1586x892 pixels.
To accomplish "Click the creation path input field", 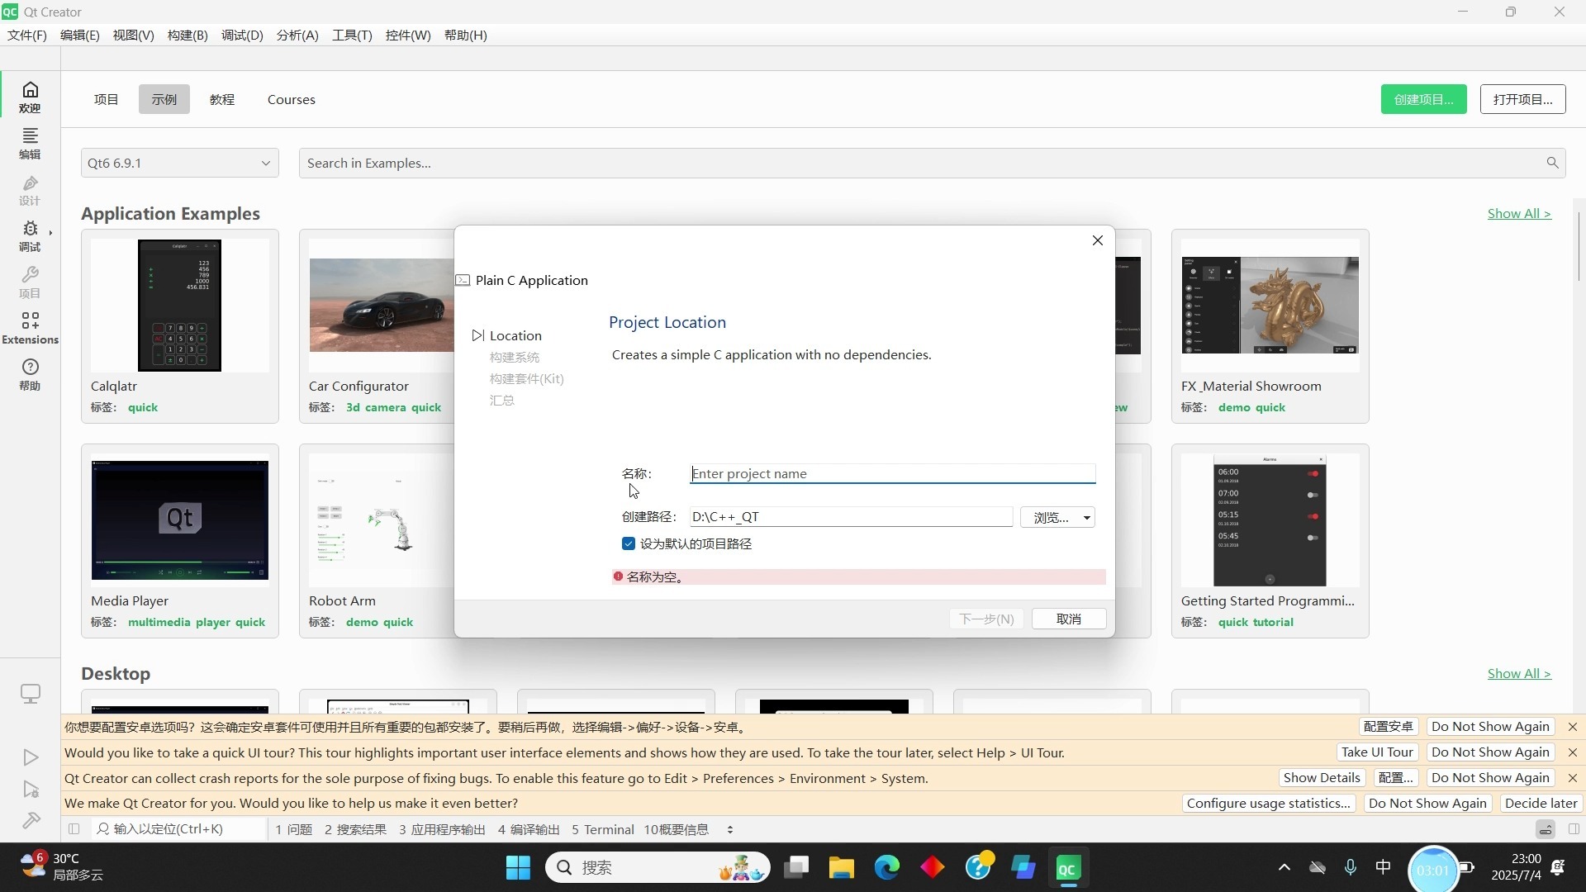I will [x=851, y=517].
